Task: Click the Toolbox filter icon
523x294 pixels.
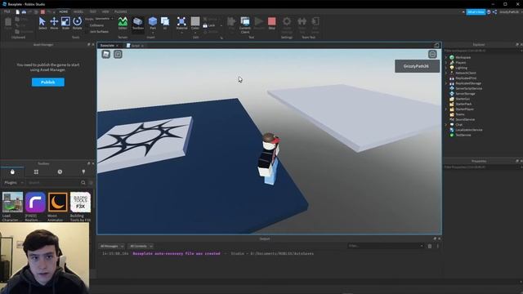Action: coord(91,183)
